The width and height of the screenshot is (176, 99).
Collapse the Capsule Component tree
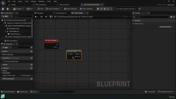[3, 23]
